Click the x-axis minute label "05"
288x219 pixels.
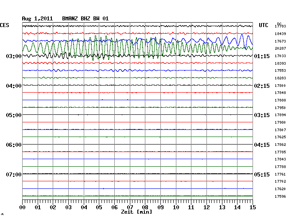pyautogui.click(x=99, y=207)
